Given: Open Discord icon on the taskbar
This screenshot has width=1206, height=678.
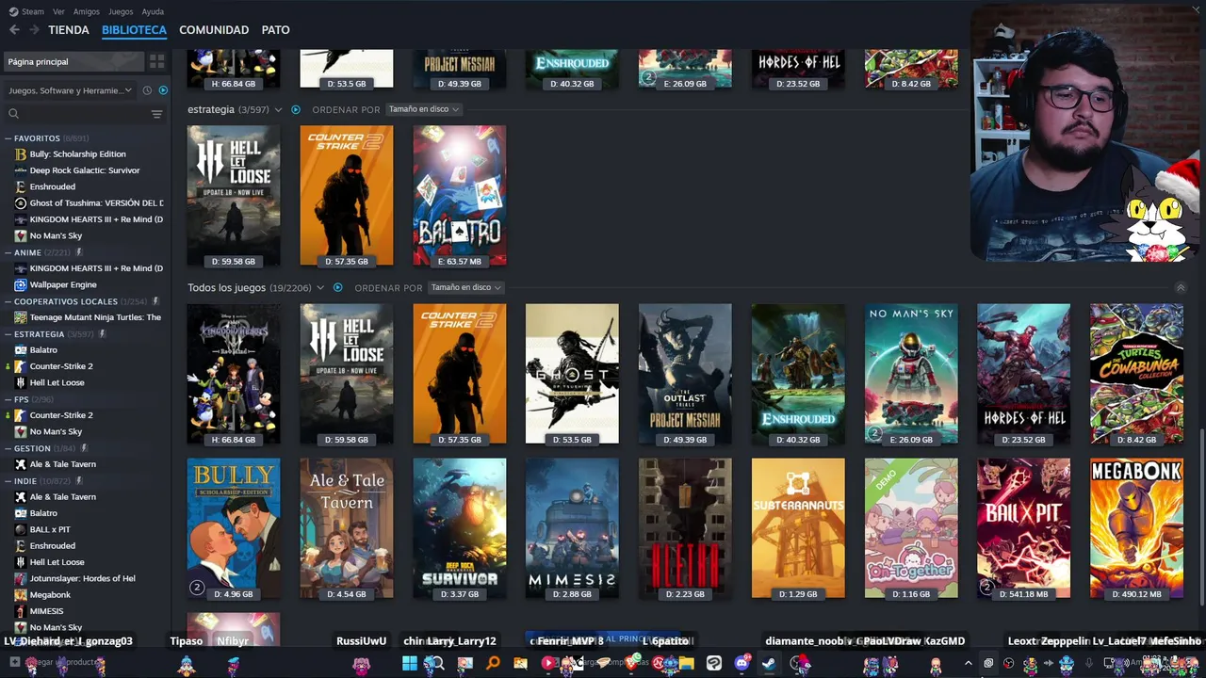Looking at the screenshot, I should pyautogui.click(x=742, y=664).
